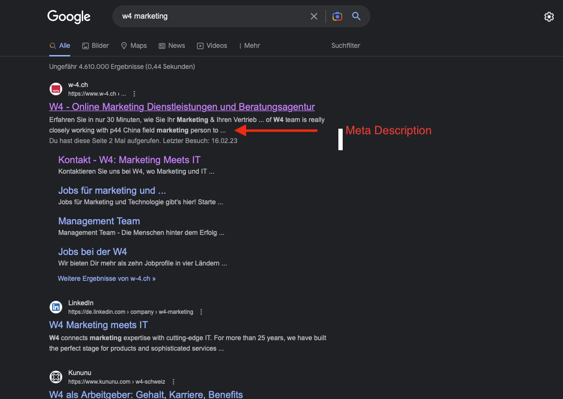Click the de.linkedin.com breadcrumb URL
Screen dimensions: 563x399
click(x=130, y=312)
